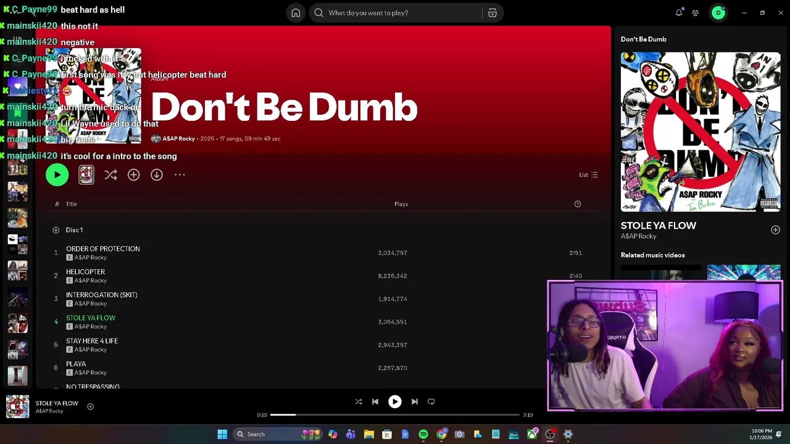Screen dimensions: 790x444
Task: Seek on the song progress bar
Action: pos(395,415)
